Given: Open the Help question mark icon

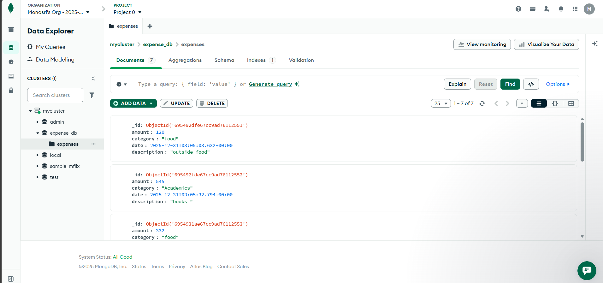Looking at the screenshot, I should pyautogui.click(x=518, y=9).
